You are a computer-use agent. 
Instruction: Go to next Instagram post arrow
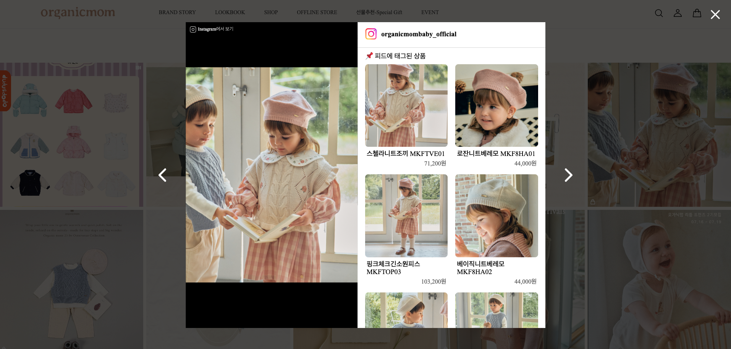click(x=568, y=175)
